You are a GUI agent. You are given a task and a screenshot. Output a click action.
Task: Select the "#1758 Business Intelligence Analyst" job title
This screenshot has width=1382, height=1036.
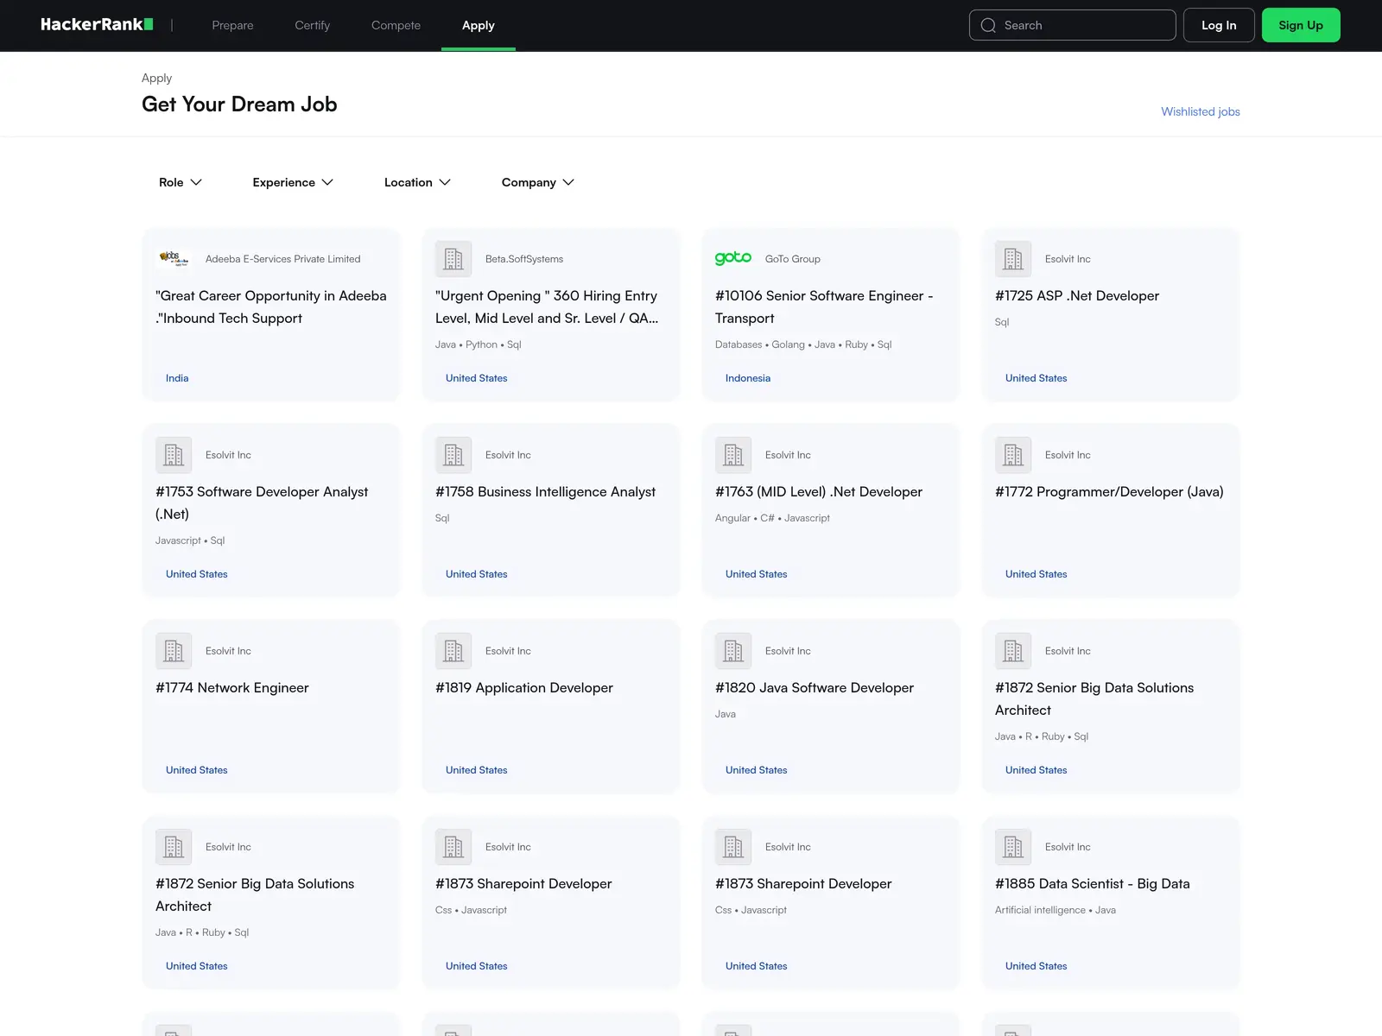pyautogui.click(x=545, y=491)
